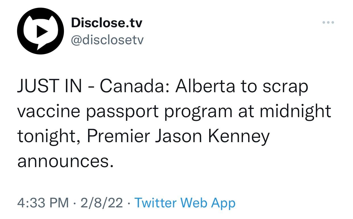Click the @disclosetv handle
This screenshot has height=219, width=353.
click(107, 40)
